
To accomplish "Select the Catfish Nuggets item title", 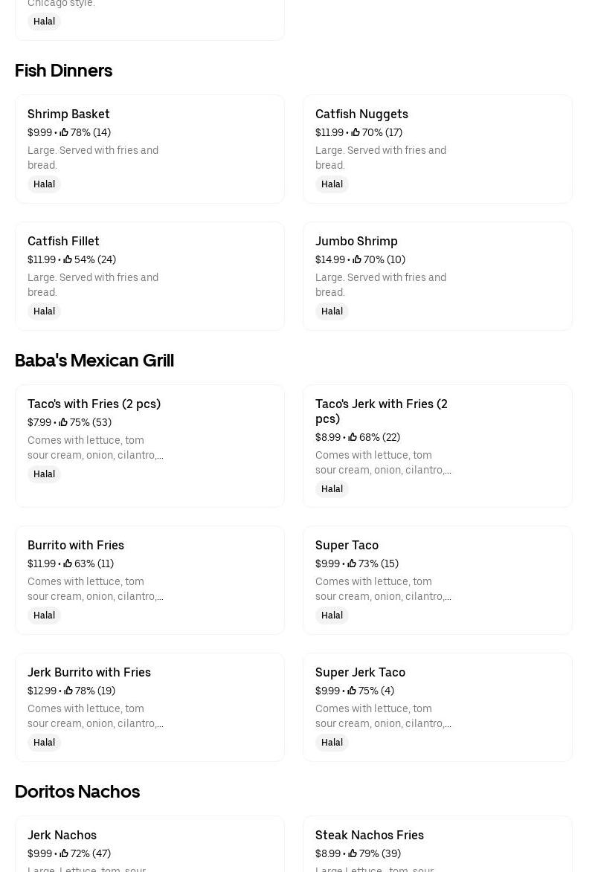I will (361, 114).
